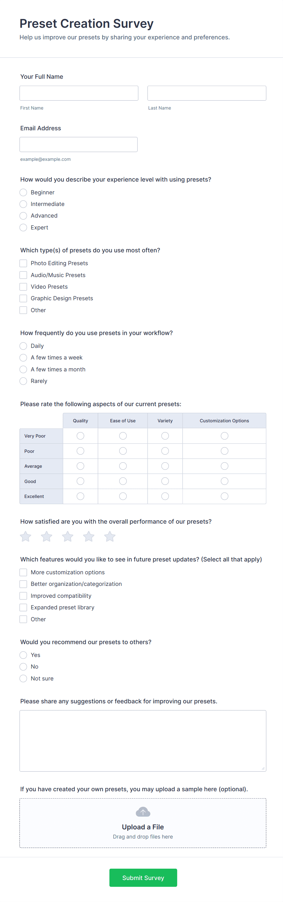Screen dimensions: 283x902
Task: Rate Ease of Use as Average
Action: pyautogui.click(x=123, y=466)
